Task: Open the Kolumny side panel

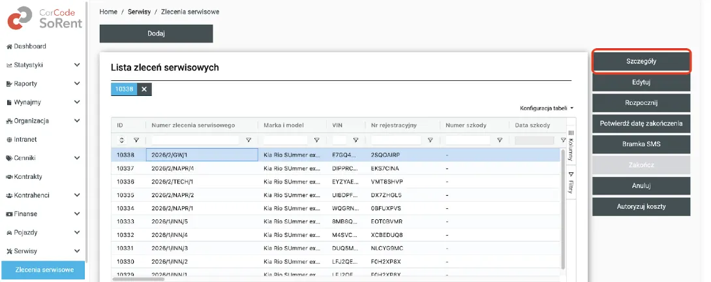Action: (570, 149)
